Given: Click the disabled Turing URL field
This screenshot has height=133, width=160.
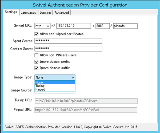Looking at the screenshot, I should pos(86,101).
